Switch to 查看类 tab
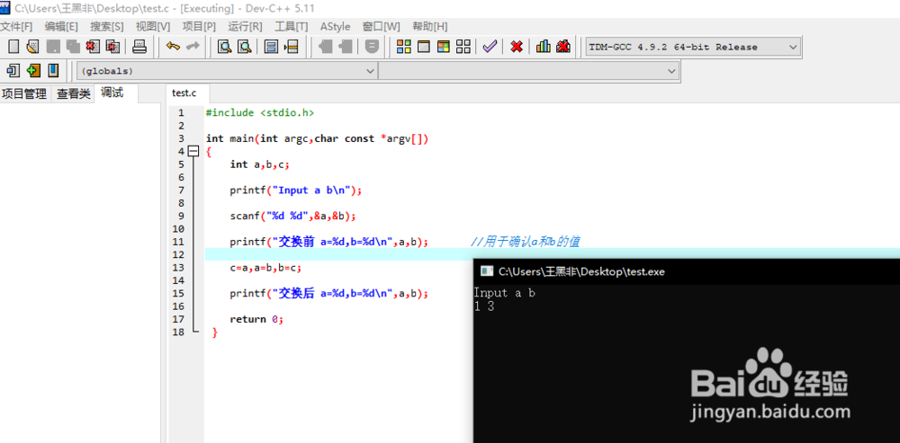The height and width of the screenshot is (443, 900). (x=74, y=94)
